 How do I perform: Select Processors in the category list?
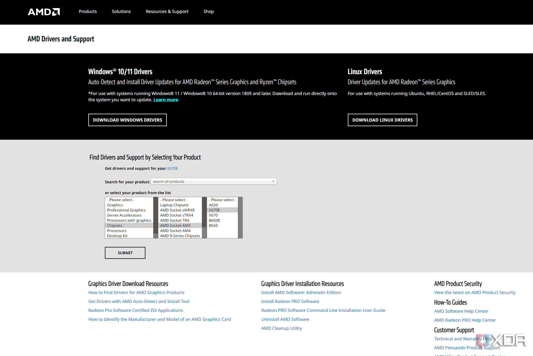pos(129,231)
